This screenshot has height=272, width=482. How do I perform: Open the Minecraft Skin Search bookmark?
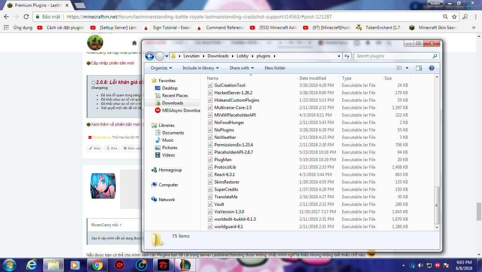click(x=433, y=28)
